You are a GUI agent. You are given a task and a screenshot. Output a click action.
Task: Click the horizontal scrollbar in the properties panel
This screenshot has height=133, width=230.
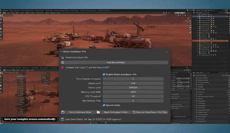[181, 117]
